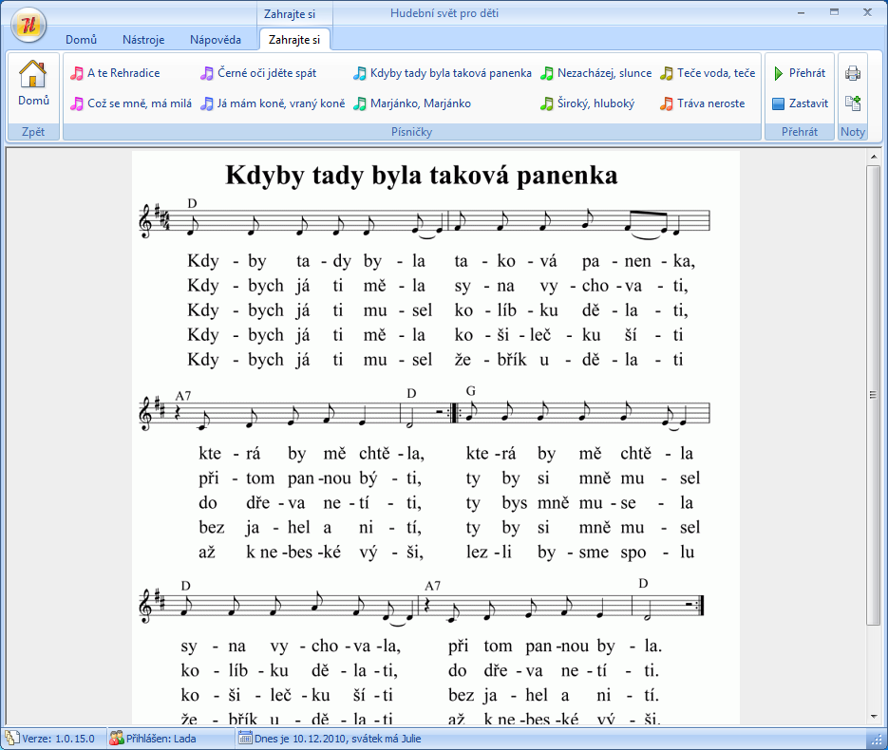Choose the Marjánko, Marjánko song
Image resolution: width=888 pixels, height=750 pixels.
[412, 103]
